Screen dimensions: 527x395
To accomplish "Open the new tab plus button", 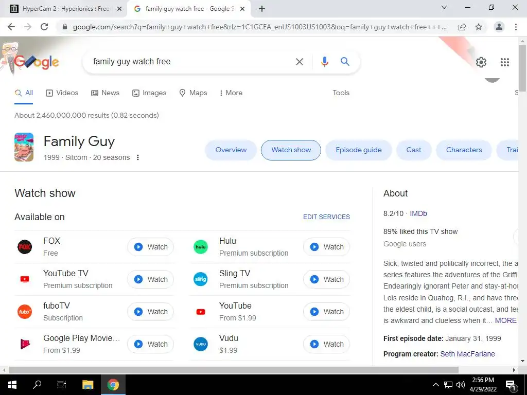I will point(262,9).
